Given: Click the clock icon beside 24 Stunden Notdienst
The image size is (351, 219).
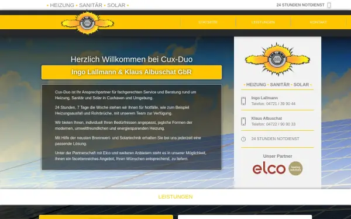Looking at the screenshot, I should coord(243,139).
